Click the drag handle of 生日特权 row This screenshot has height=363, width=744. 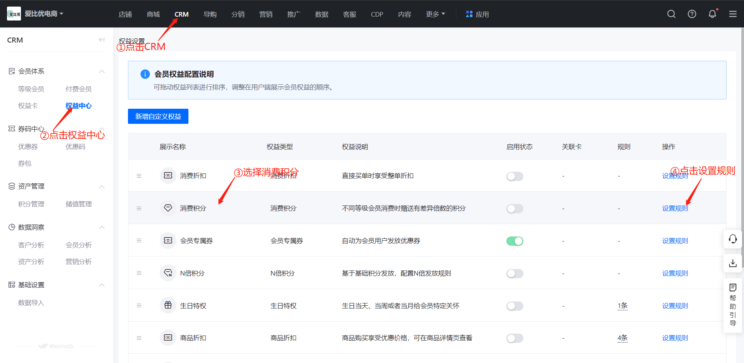click(x=139, y=305)
